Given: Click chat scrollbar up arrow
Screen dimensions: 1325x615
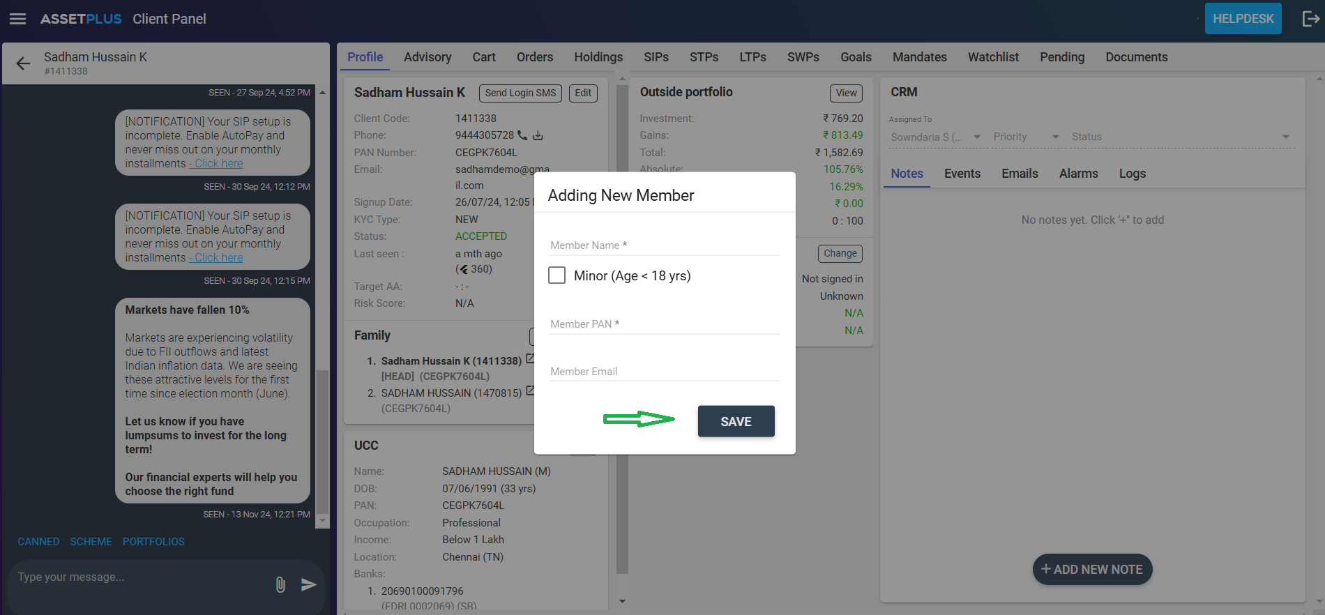Looking at the screenshot, I should coord(322,92).
